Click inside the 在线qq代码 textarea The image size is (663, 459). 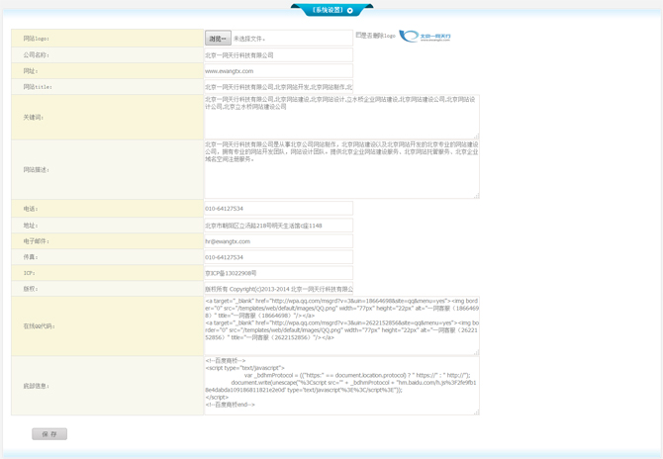click(340, 325)
